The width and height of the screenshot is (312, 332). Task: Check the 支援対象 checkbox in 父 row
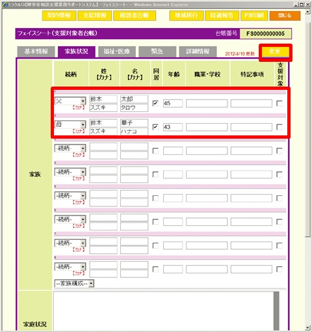279,104
